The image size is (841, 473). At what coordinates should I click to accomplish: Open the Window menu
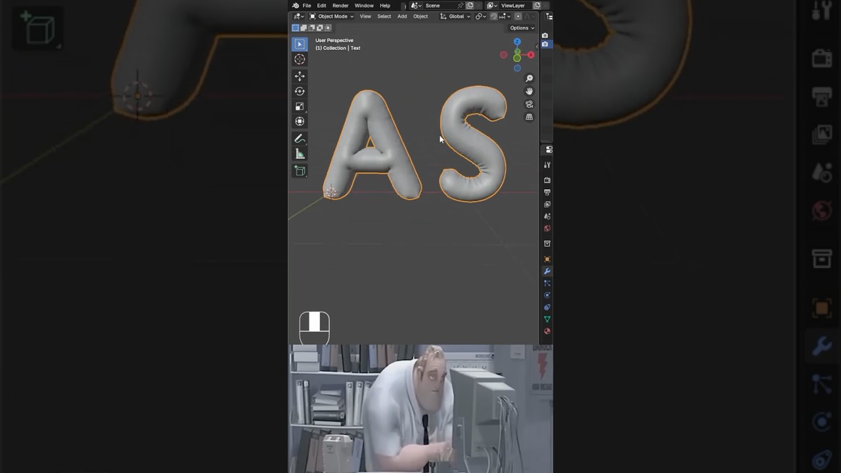364,5
